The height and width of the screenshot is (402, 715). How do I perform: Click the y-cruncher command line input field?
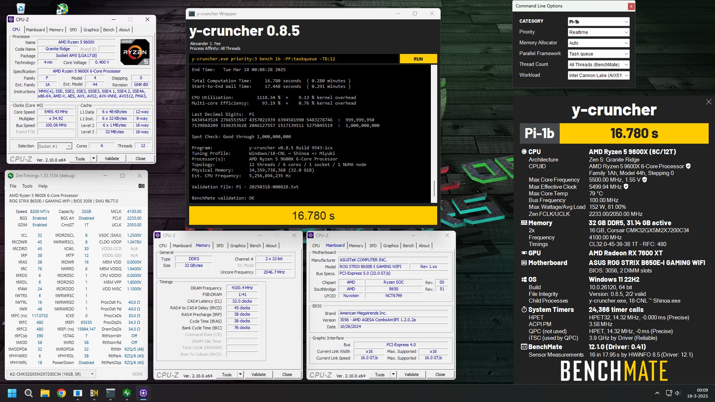(294, 59)
